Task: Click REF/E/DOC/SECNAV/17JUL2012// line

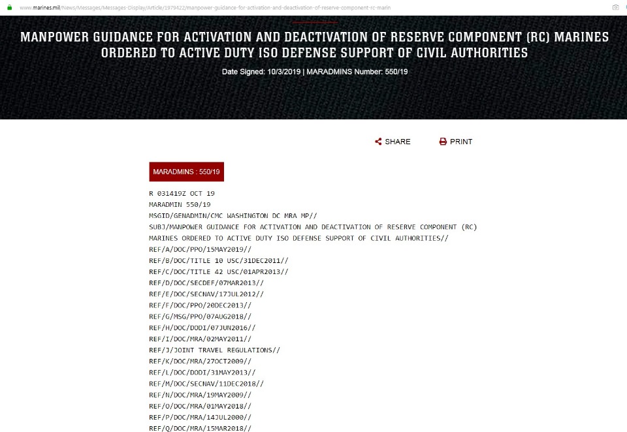Action: 206,294
